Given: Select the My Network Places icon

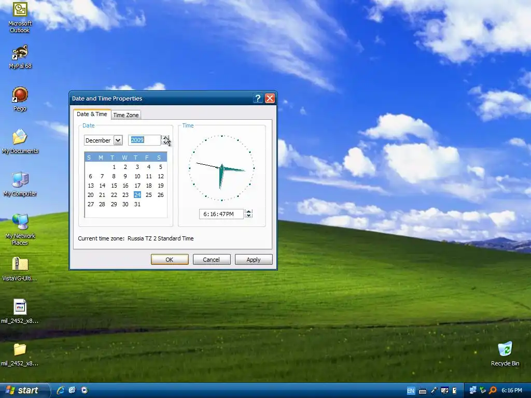Looking at the screenshot, I should click(20, 230).
